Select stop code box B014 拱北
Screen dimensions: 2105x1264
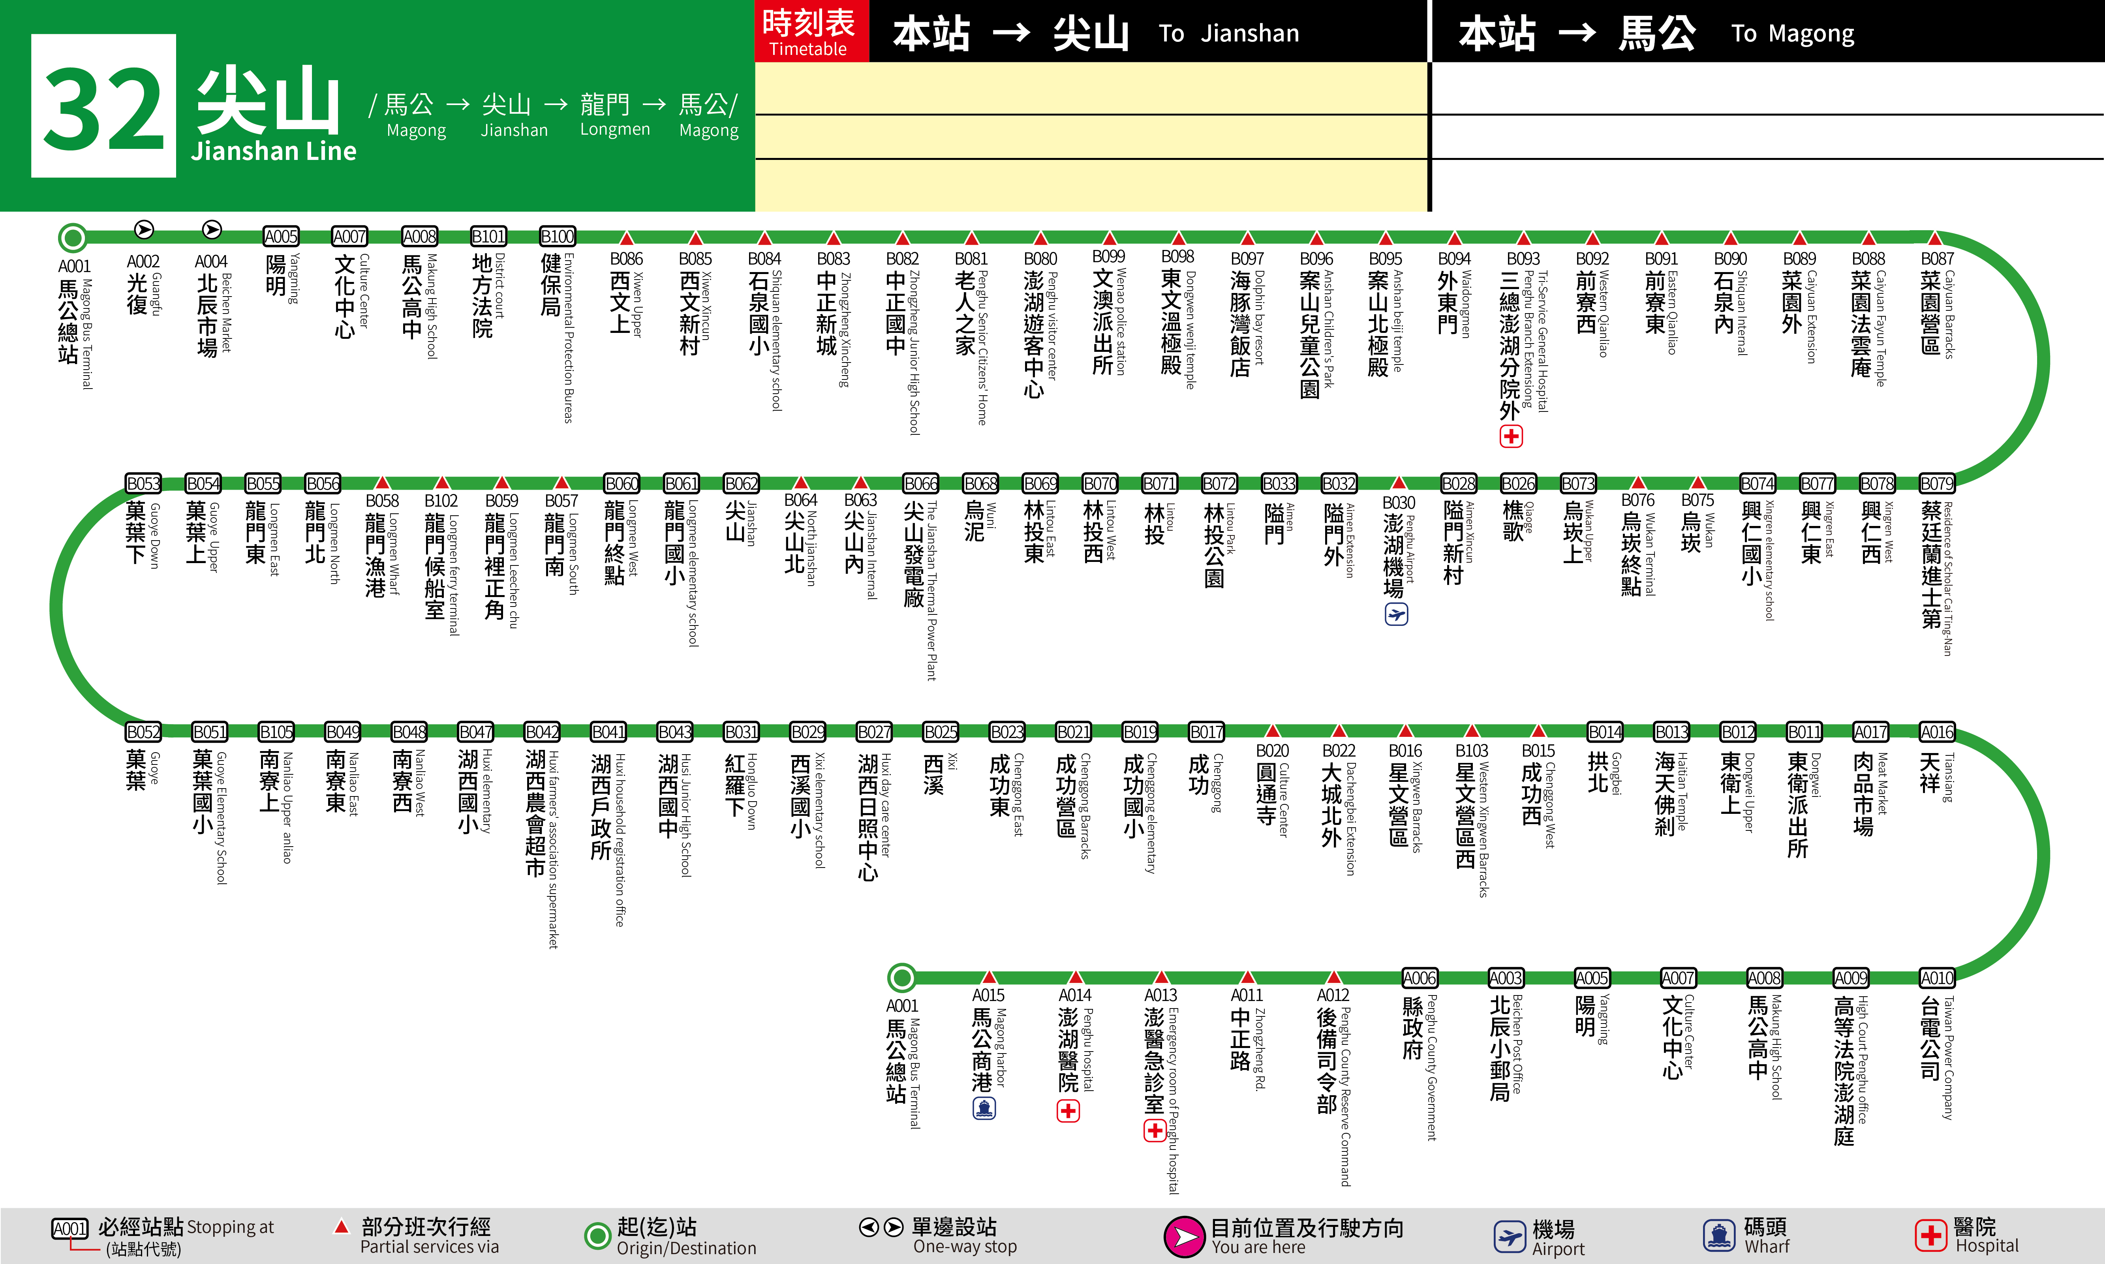click(x=1605, y=732)
